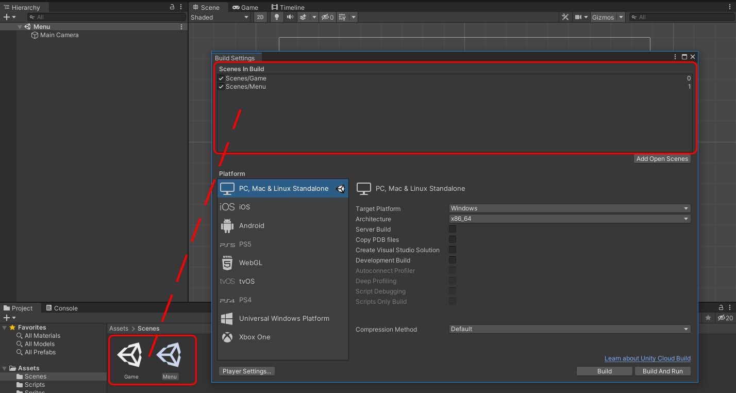Switch to the Scene tab
Screen dimensions: 736x393
pos(206,7)
